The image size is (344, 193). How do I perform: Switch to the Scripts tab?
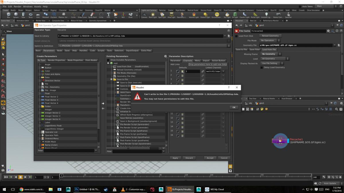click(101, 51)
